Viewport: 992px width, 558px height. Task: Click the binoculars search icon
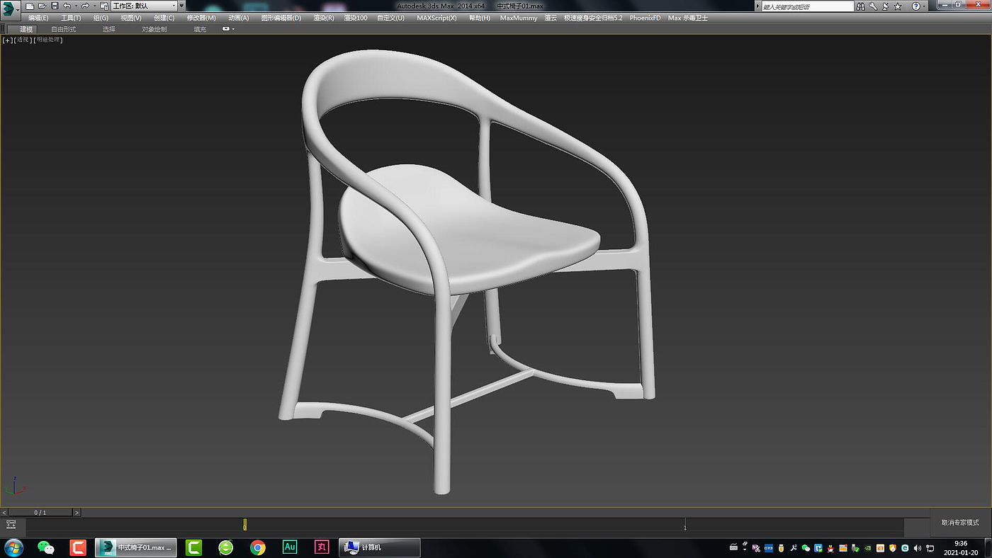coord(860,6)
